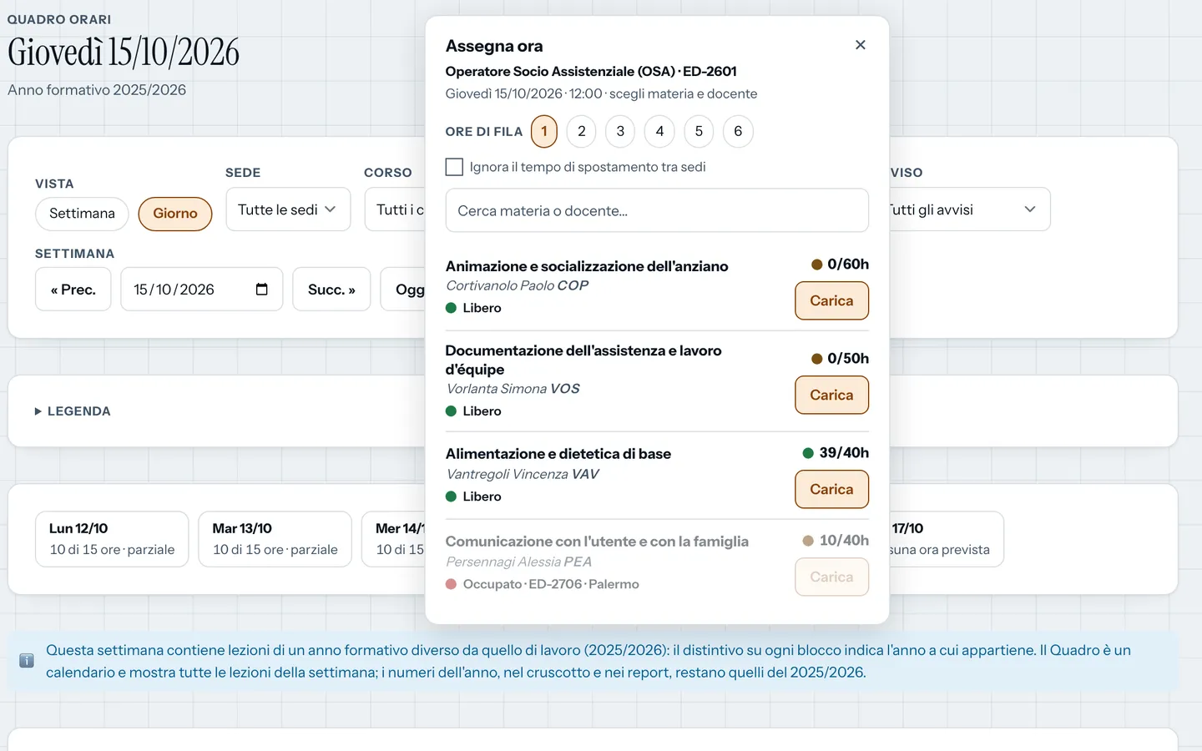Image resolution: width=1202 pixels, height=751 pixels.
Task: Select 5 consecutive hours
Action: 699,131
